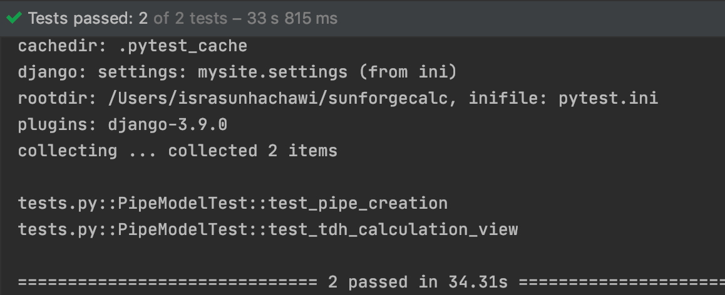Click the test_tdh_calculation_view test name
This screenshot has height=295, width=725.
[x=393, y=230]
